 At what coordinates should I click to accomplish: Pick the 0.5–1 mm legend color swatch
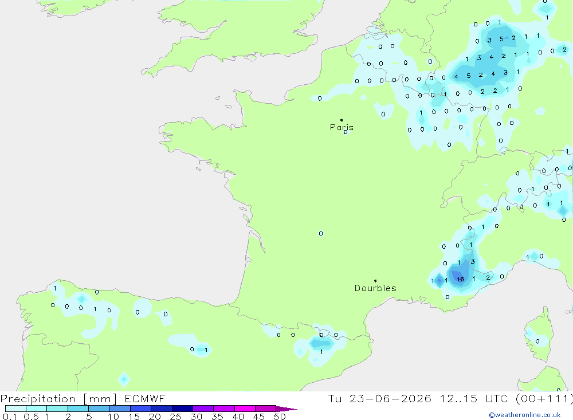[x=37, y=409]
